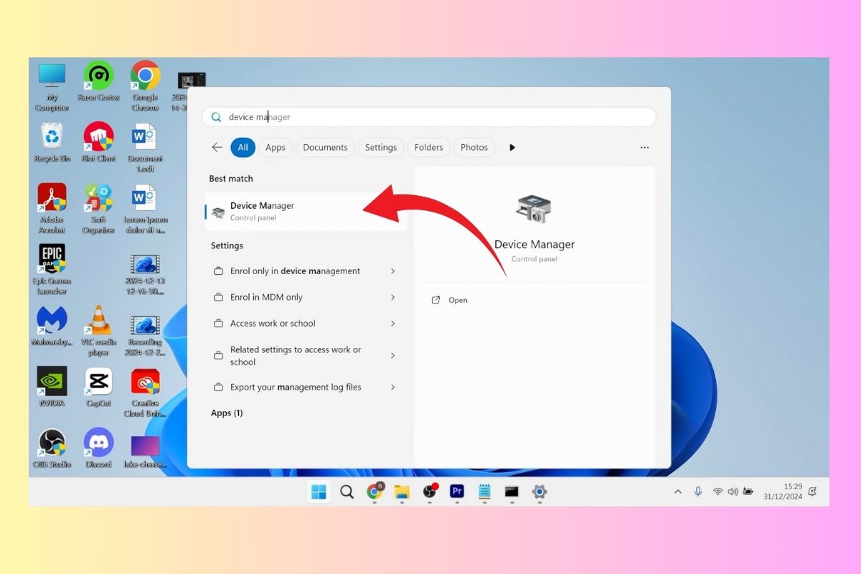
Task: Click the Open action for Device Manager
Action: tap(450, 300)
